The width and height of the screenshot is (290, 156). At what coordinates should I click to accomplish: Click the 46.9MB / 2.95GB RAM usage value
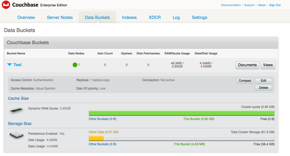click(x=177, y=65)
